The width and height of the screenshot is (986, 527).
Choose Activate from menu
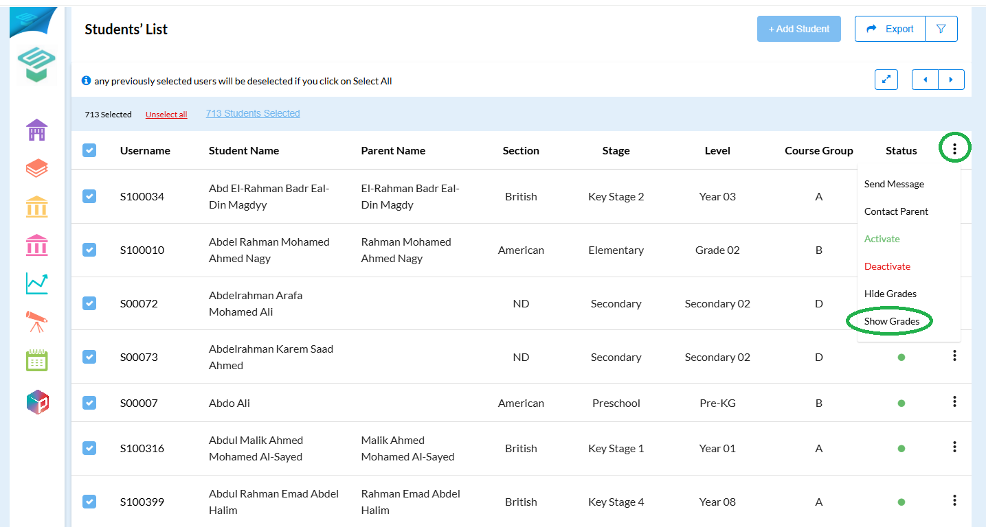click(882, 239)
